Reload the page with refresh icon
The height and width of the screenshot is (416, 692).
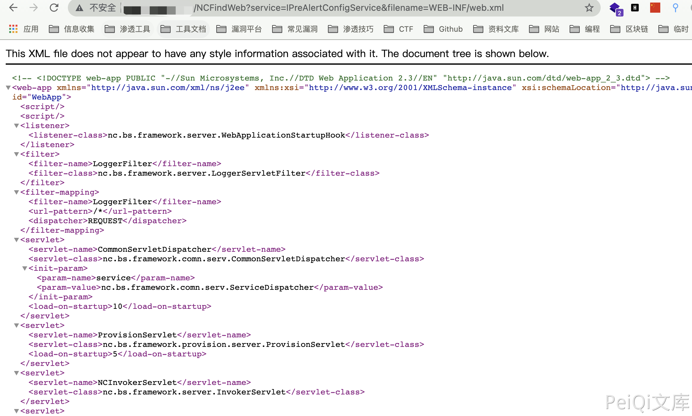click(54, 8)
